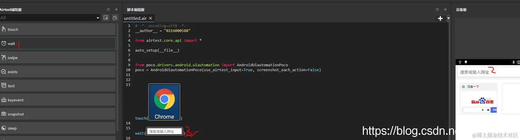This screenshot has height=140, width=520.
Task: Select the touch command in Airtest assistant
Action: tap(58, 29)
